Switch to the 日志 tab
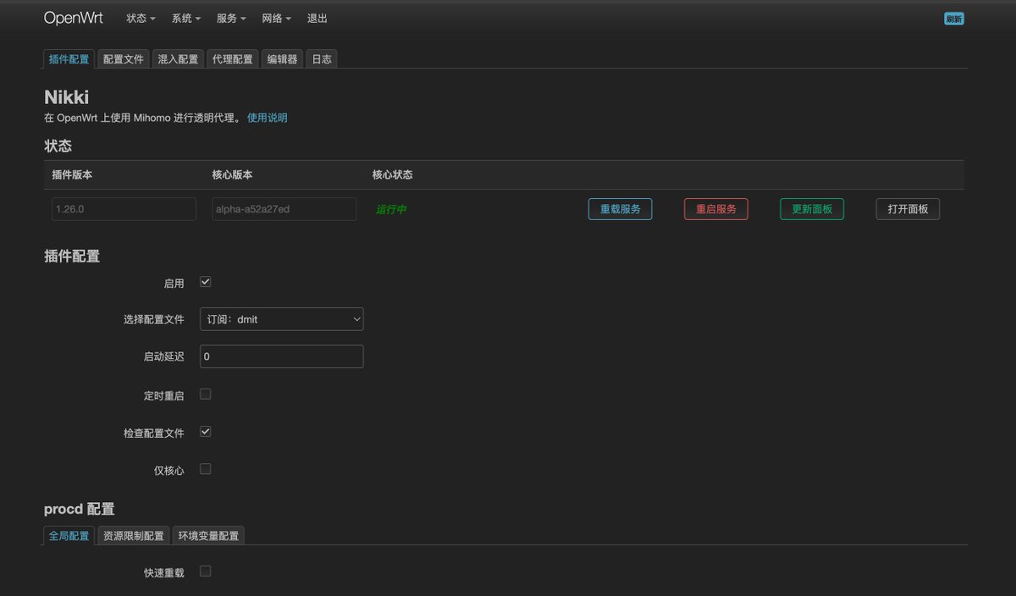Viewport: 1016px width, 596px height. click(x=322, y=59)
